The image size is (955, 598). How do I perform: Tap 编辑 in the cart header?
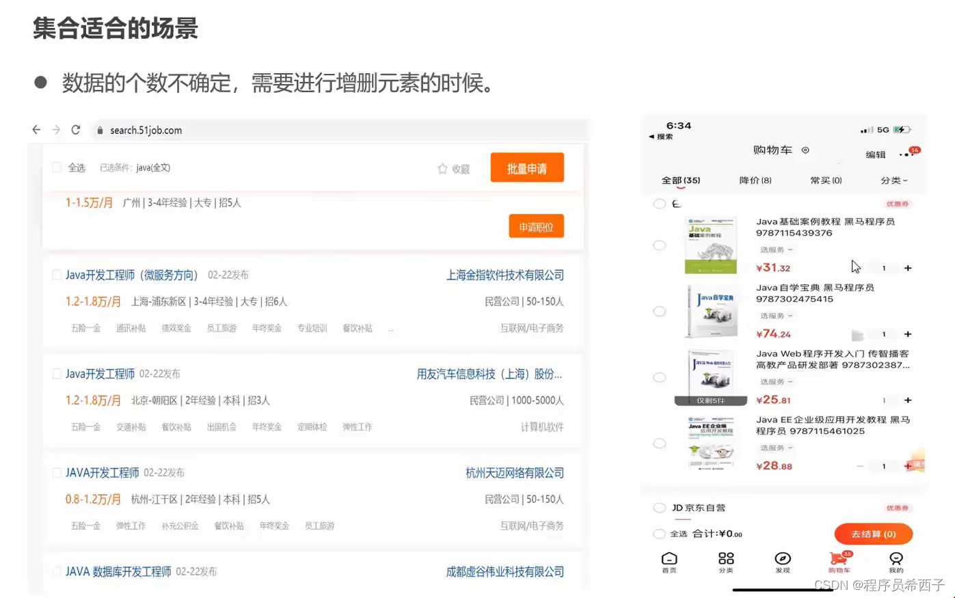click(876, 154)
